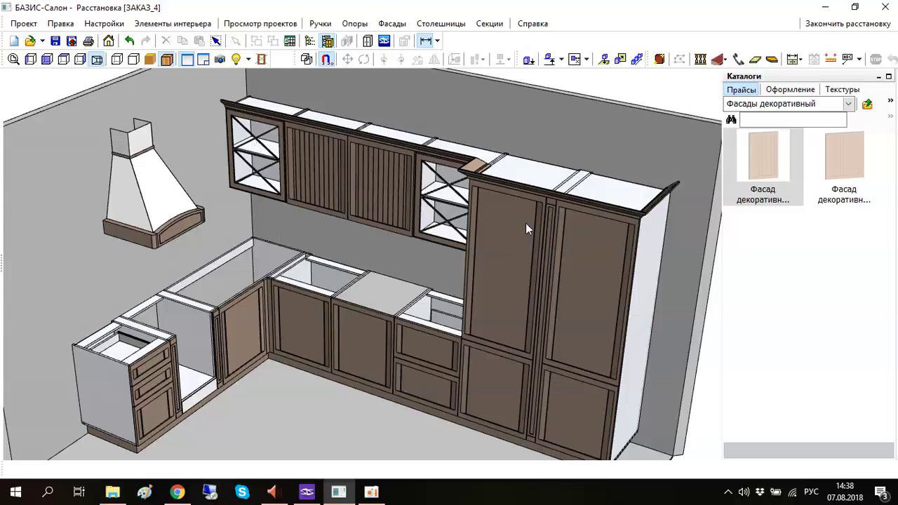Image resolution: width=898 pixels, height=505 pixels.
Task: Open the 'Фасады декоративный' catalog dropdown
Action: [x=848, y=104]
